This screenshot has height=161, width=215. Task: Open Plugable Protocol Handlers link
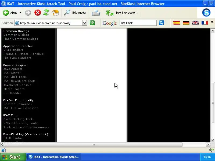23,54
